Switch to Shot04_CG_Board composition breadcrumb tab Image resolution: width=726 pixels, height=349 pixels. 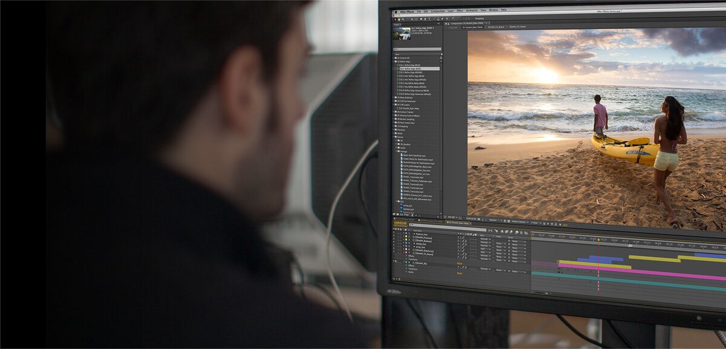point(496,27)
